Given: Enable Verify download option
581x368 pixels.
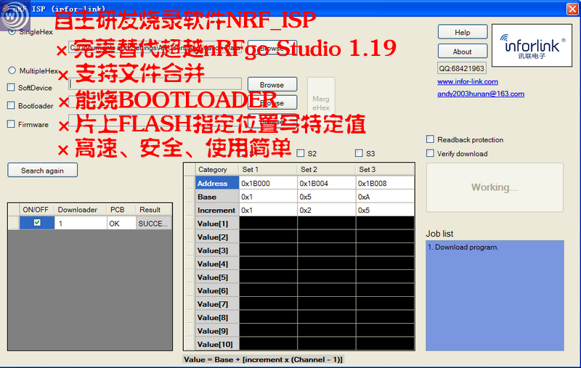Looking at the screenshot, I should [x=430, y=153].
